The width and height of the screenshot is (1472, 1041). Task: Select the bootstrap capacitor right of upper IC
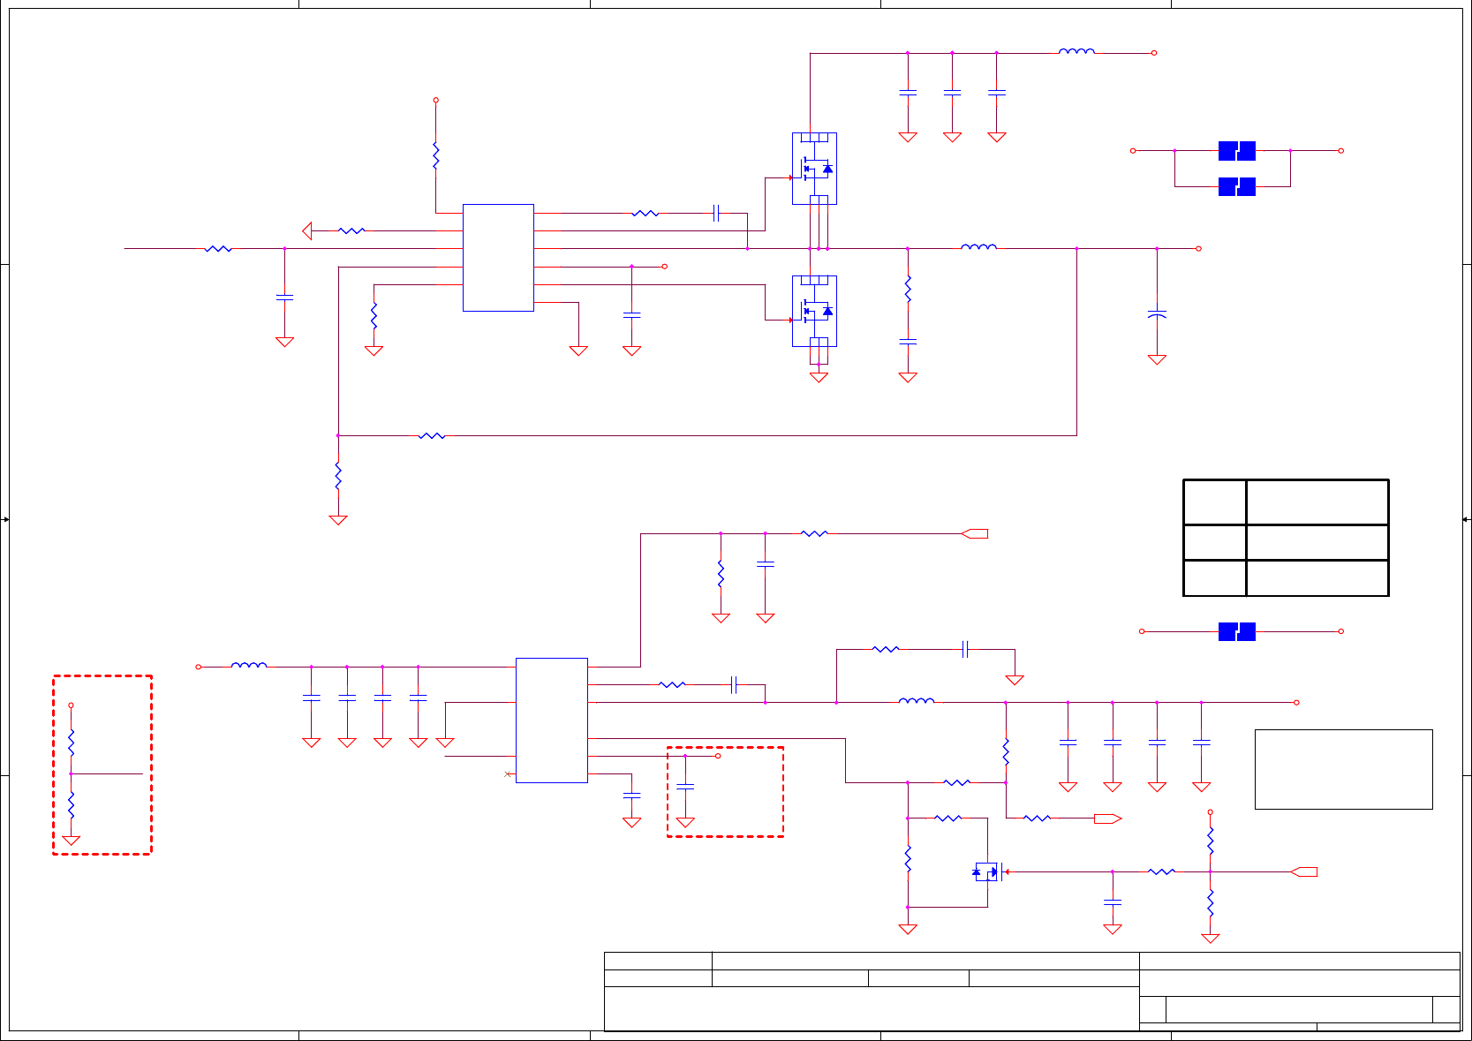click(x=716, y=213)
